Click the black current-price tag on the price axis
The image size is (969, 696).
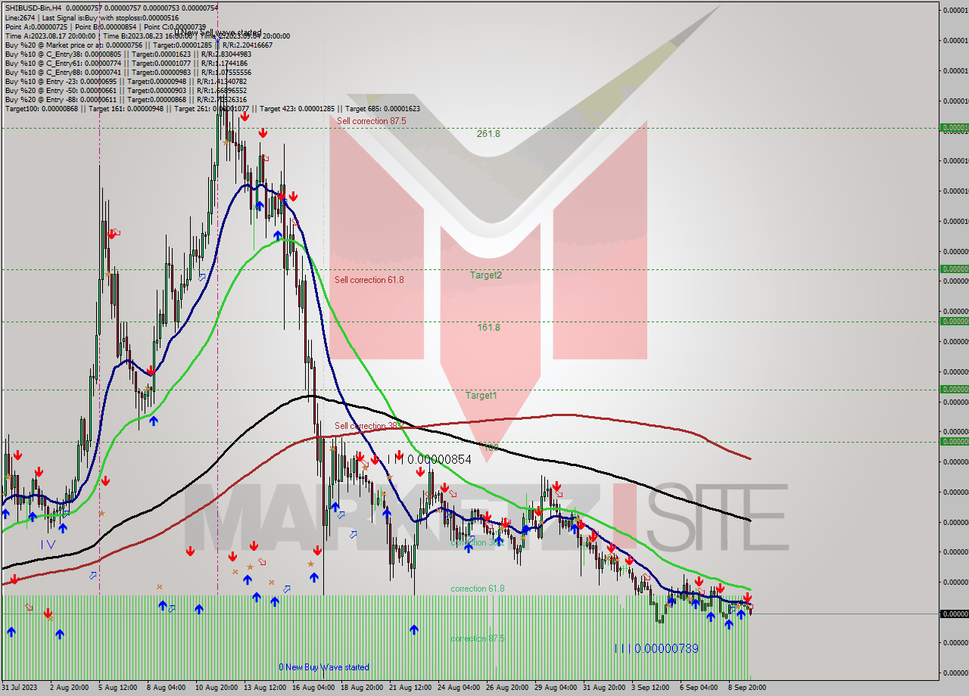pos(954,614)
